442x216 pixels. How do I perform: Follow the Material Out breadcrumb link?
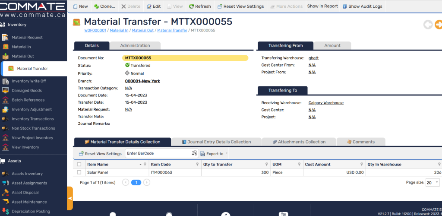point(142,30)
